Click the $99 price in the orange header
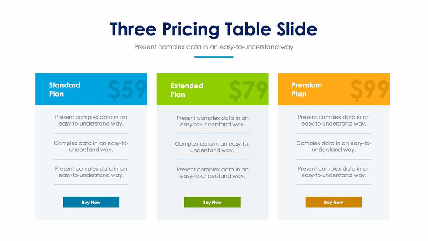Viewport: 428px width, 241px height. point(369,90)
